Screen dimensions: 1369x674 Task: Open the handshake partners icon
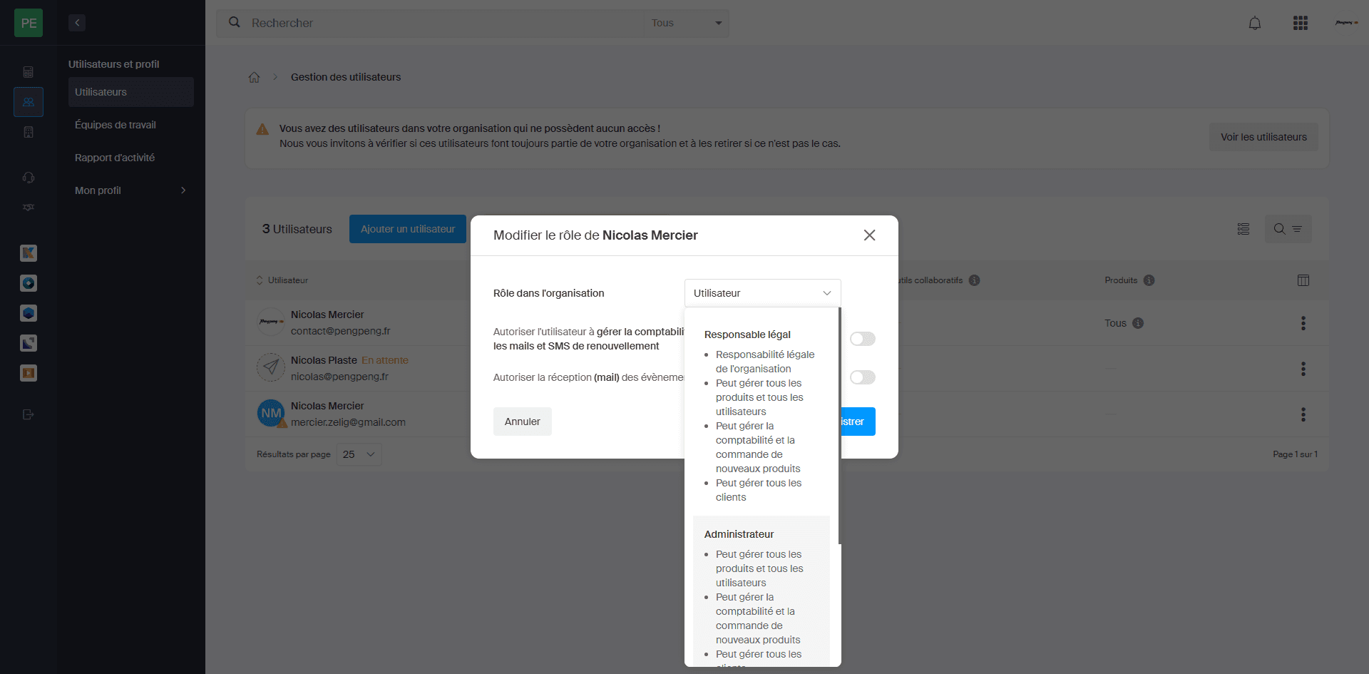click(29, 208)
